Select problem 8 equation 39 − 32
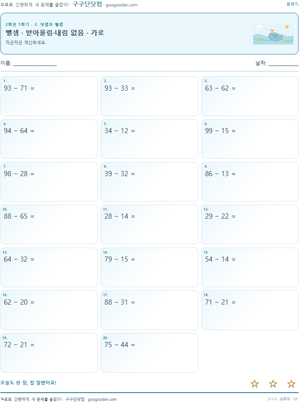 point(119,174)
